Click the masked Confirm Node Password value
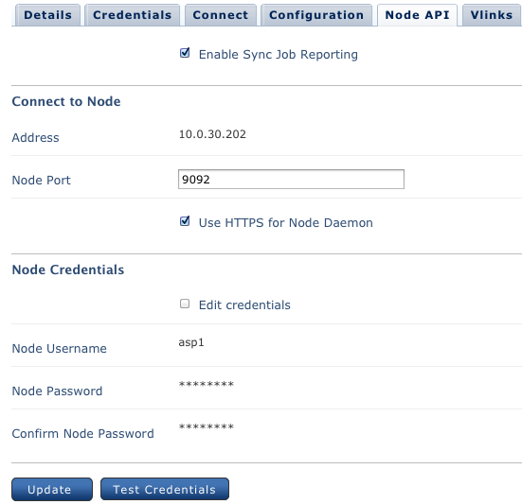The image size is (522, 504). click(x=207, y=426)
